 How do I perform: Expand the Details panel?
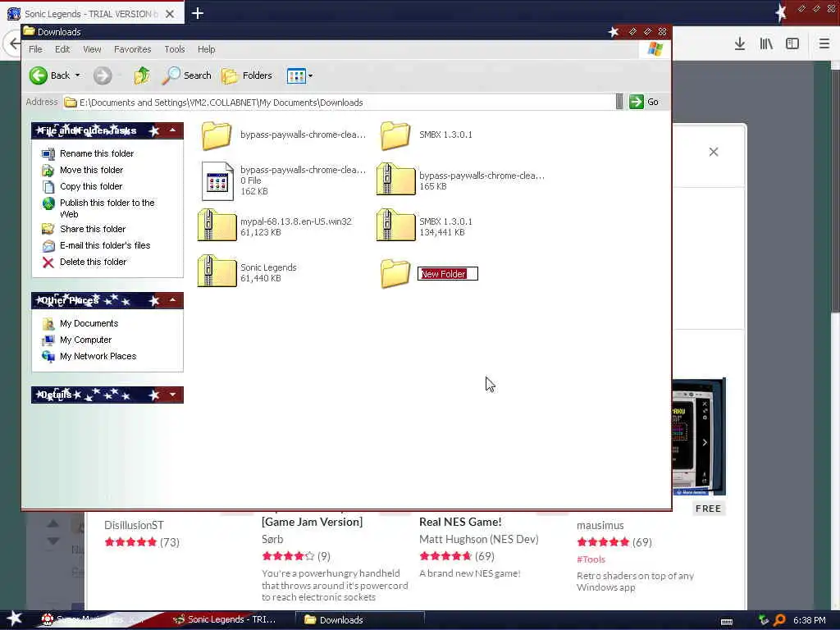[172, 395]
